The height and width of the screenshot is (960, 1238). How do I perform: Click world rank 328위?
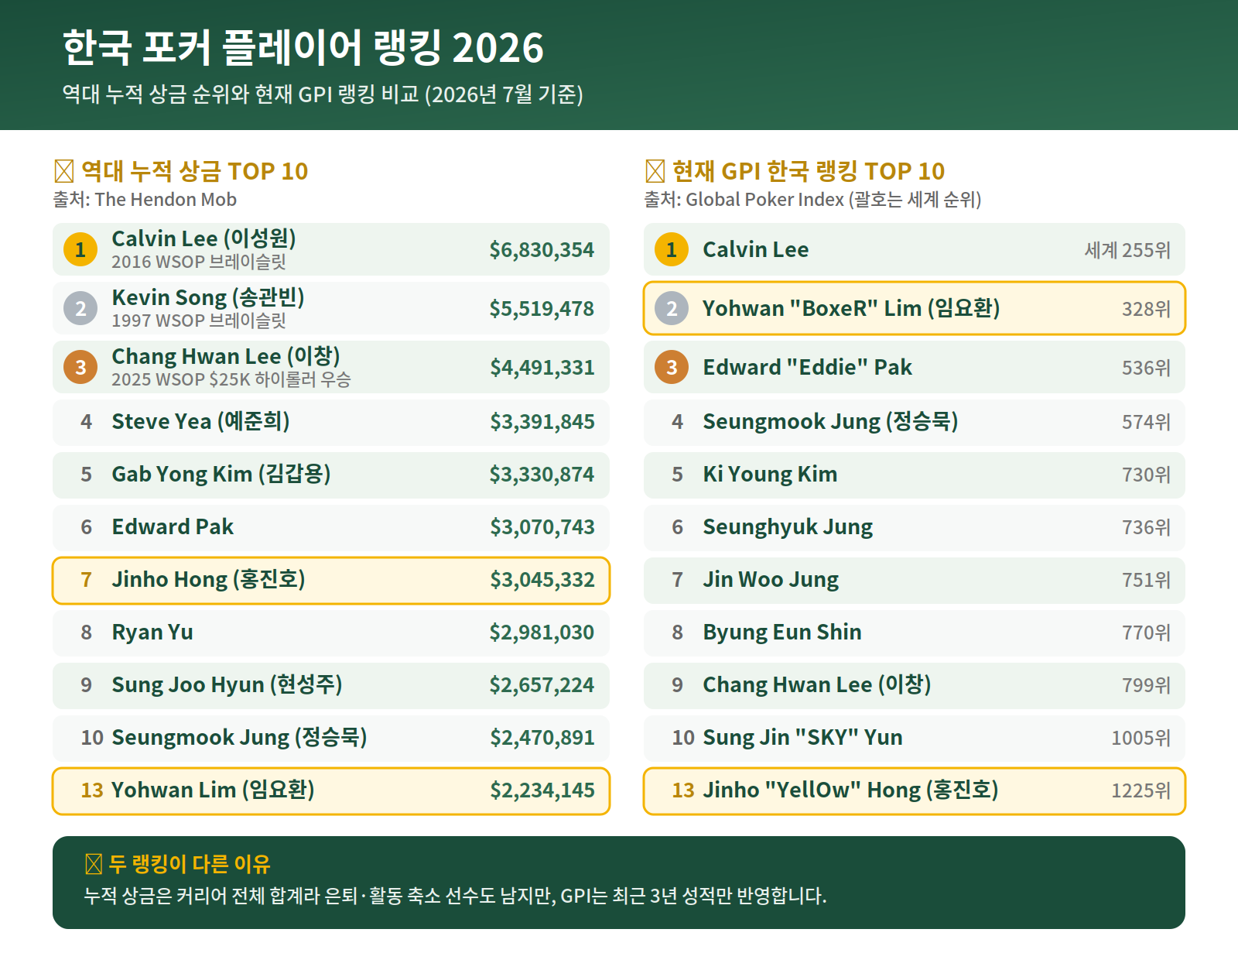pos(1147,309)
